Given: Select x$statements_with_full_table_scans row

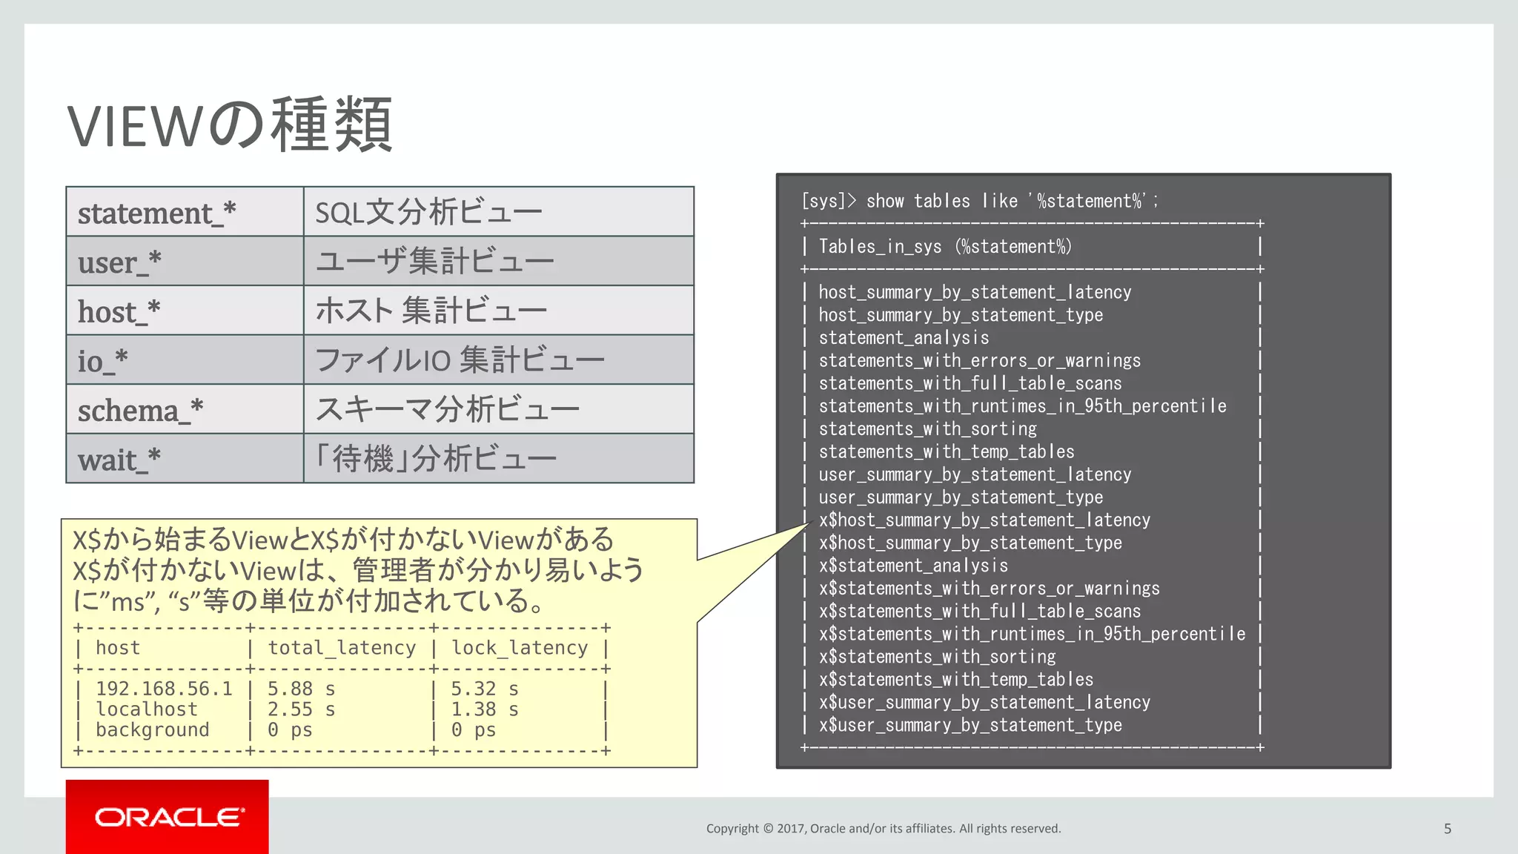Looking at the screenshot, I should 980,612.
